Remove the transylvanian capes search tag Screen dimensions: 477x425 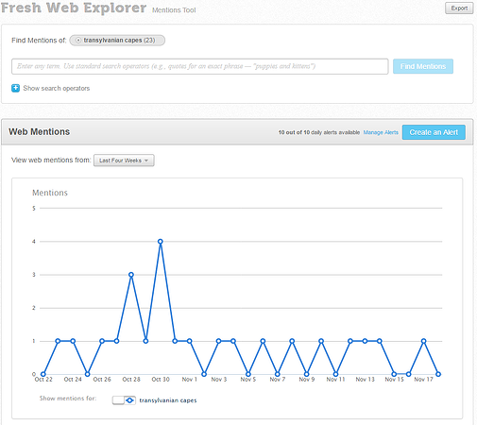point(78,41)
